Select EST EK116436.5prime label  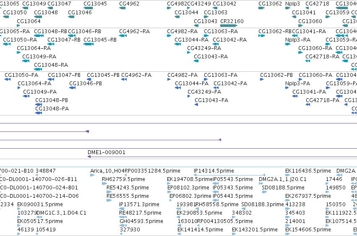308,170
